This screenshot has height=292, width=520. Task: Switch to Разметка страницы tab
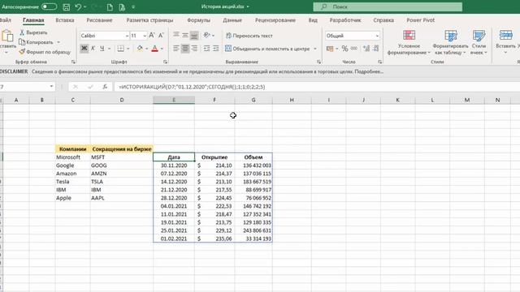pos(149,20)
